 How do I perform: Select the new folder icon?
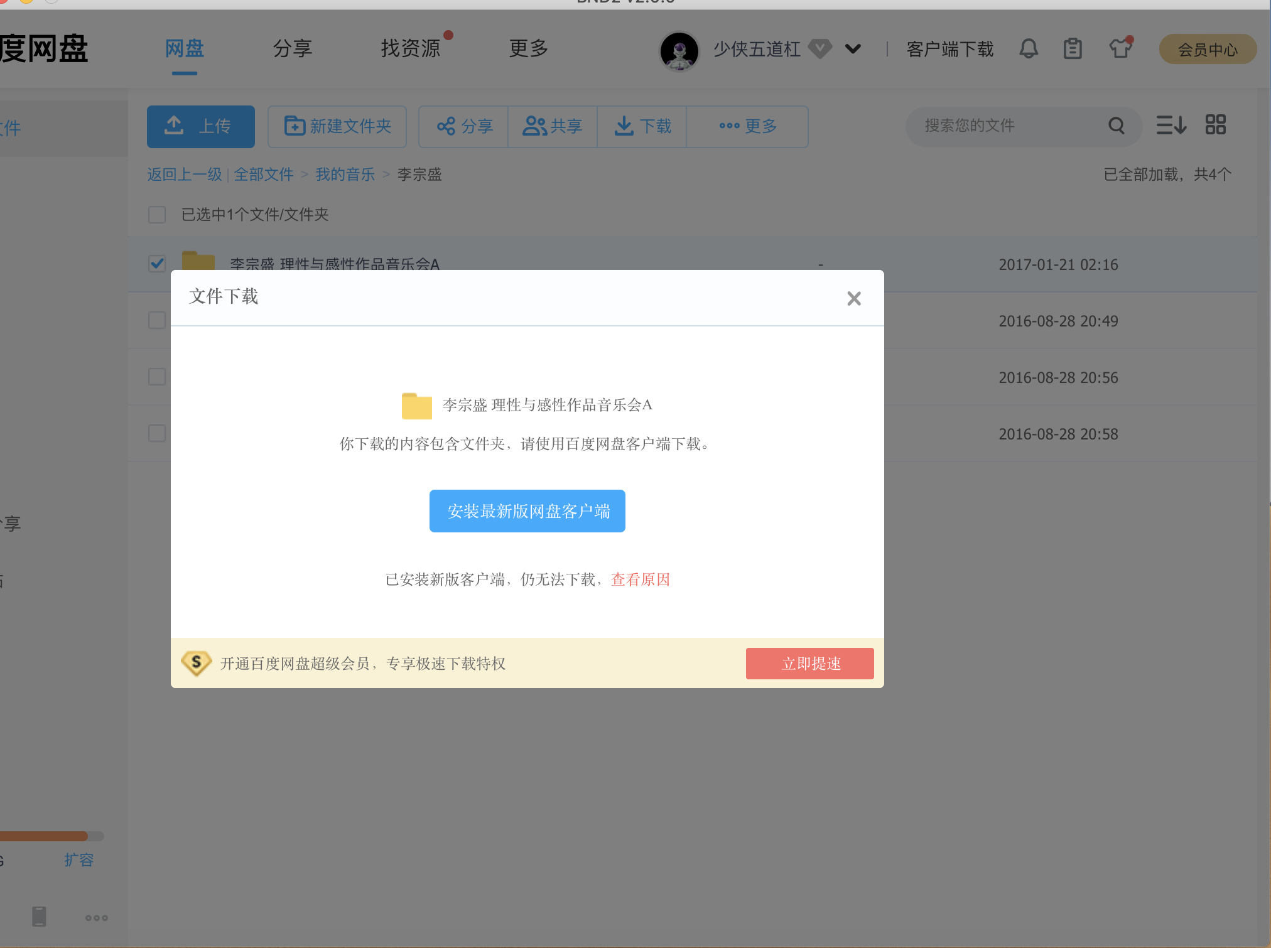[293, 126]
